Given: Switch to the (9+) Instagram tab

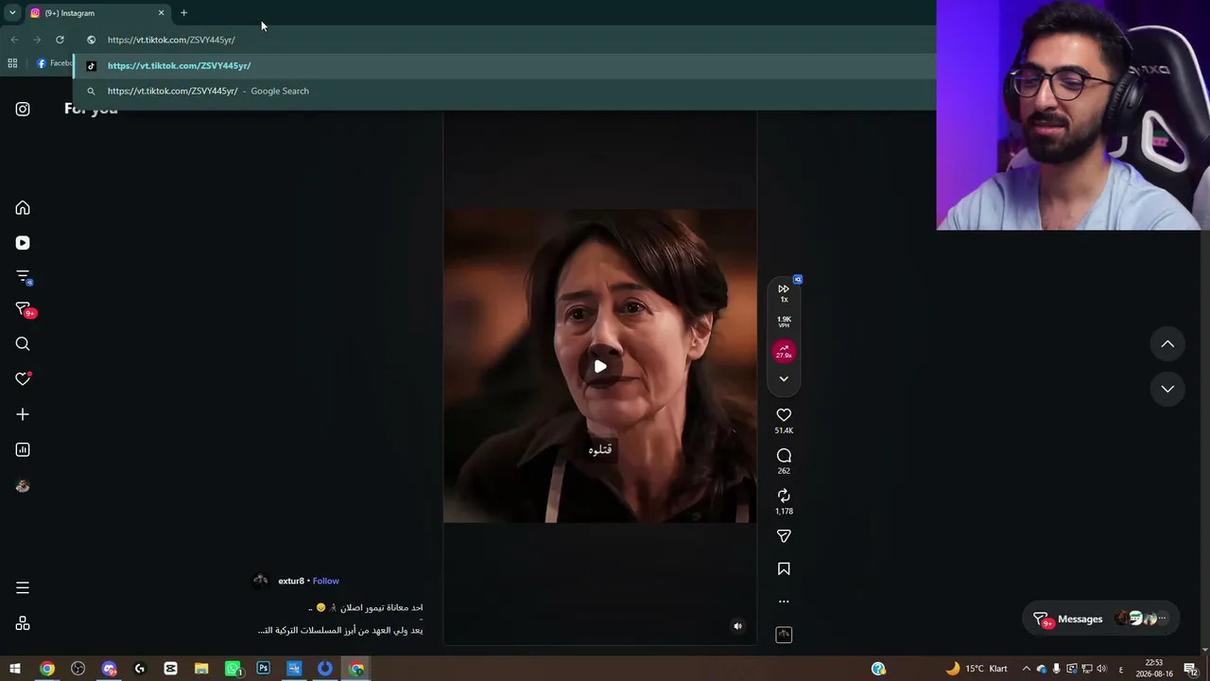Looking at the screenshot, I should pyautogui.click(x=96, y=13).
